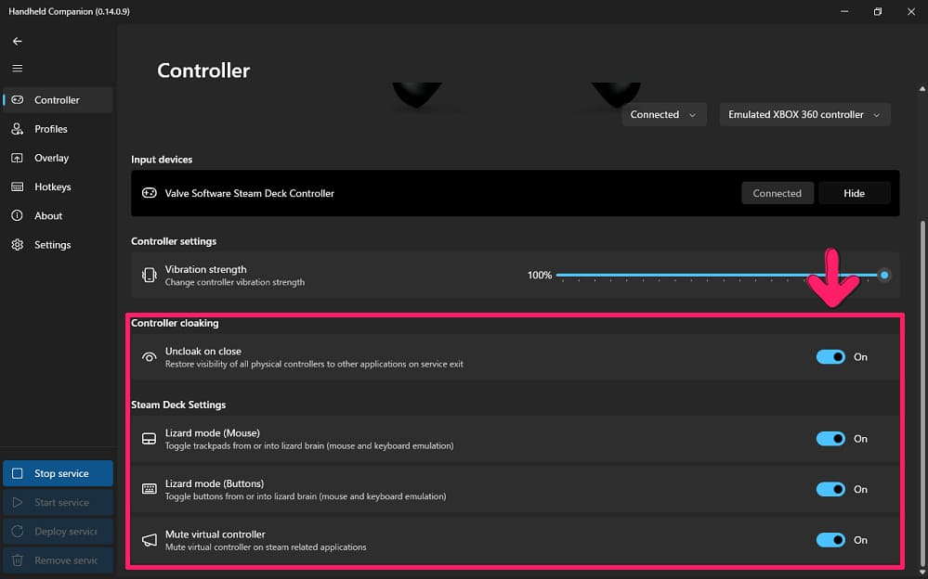The height and width of the screenshot is (579, 928).
Task: Click the Hotkeys keyboard icon
Action: click(17, 187)
